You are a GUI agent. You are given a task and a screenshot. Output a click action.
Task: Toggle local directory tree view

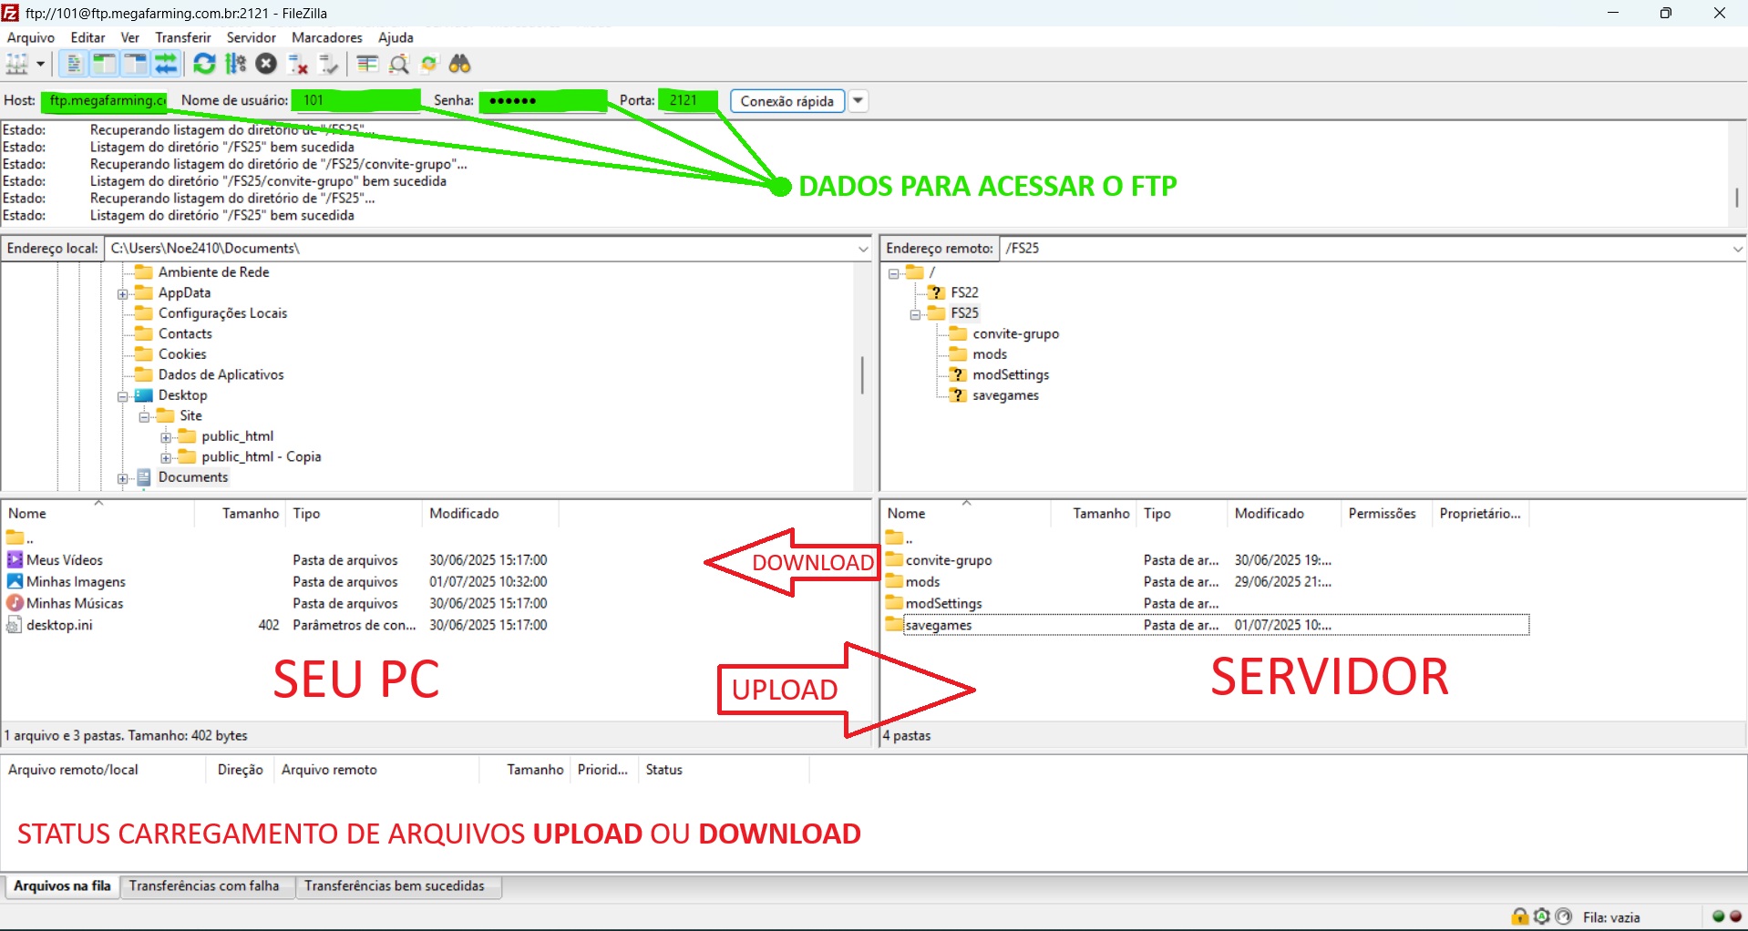pyautogui.click(x=105, y=64)
